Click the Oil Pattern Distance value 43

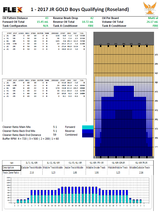pos(47,18)
